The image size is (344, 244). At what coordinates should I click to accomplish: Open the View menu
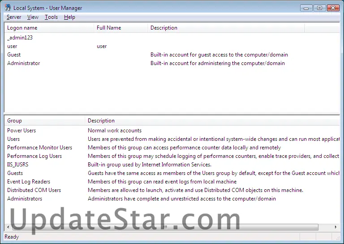pos(33,17)
